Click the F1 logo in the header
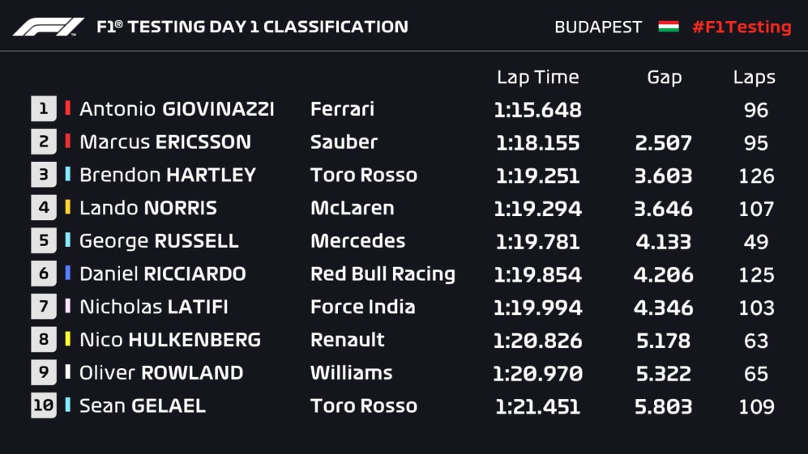The width and height of the screenshot is (808, 454). pos(49,27)
